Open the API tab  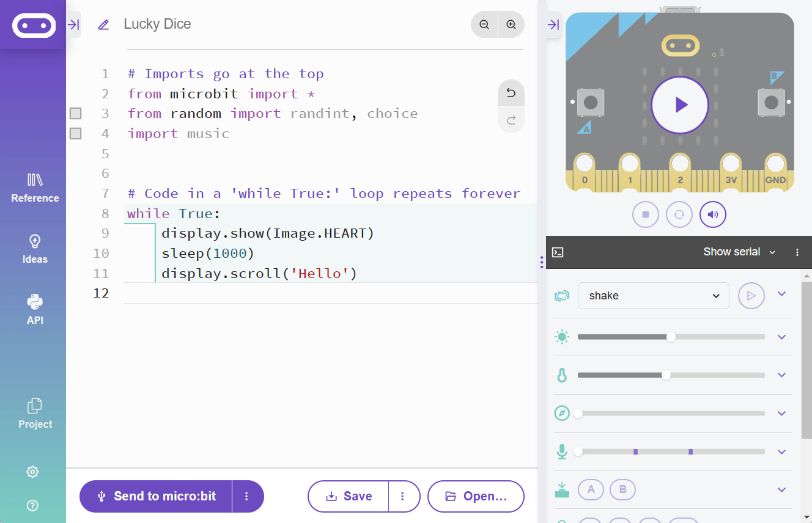[35, 310]
